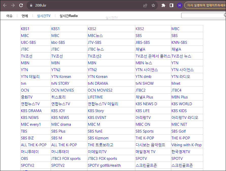This screenshot has width=226, height=171.
Task: Open the 중화TV channel link
Action: 27,97
